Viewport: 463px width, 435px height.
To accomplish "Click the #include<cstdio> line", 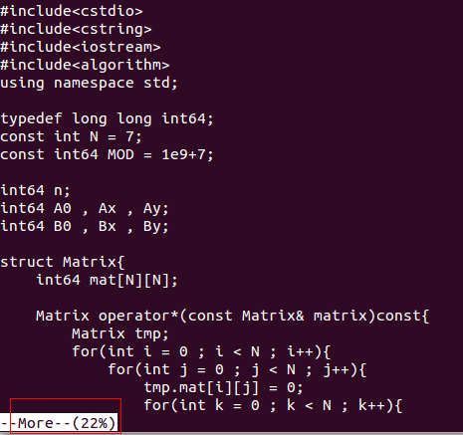I will (x=72, y=11).
